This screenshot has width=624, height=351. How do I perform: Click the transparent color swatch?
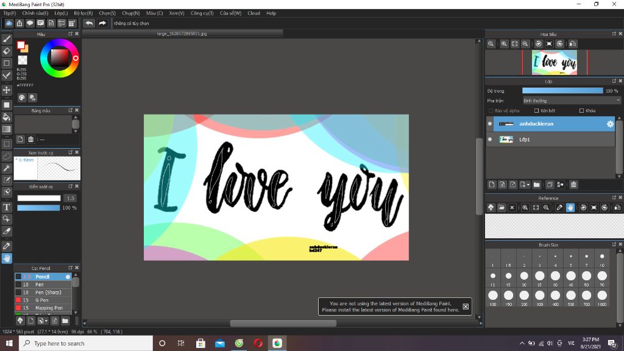tap(23, 60)
